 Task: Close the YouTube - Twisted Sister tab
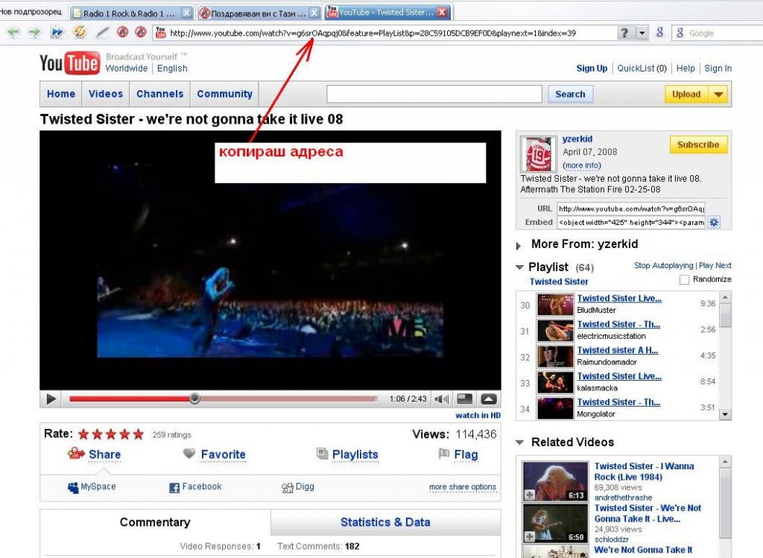click(x=442, y=13)
